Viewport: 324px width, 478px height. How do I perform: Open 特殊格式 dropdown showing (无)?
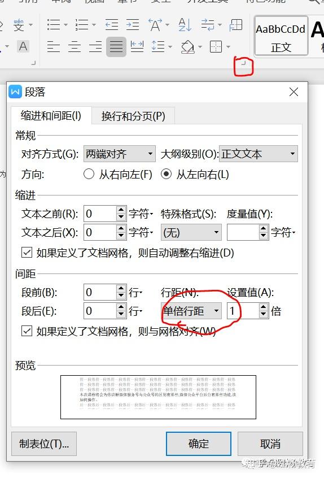click(x=191, y=232)
